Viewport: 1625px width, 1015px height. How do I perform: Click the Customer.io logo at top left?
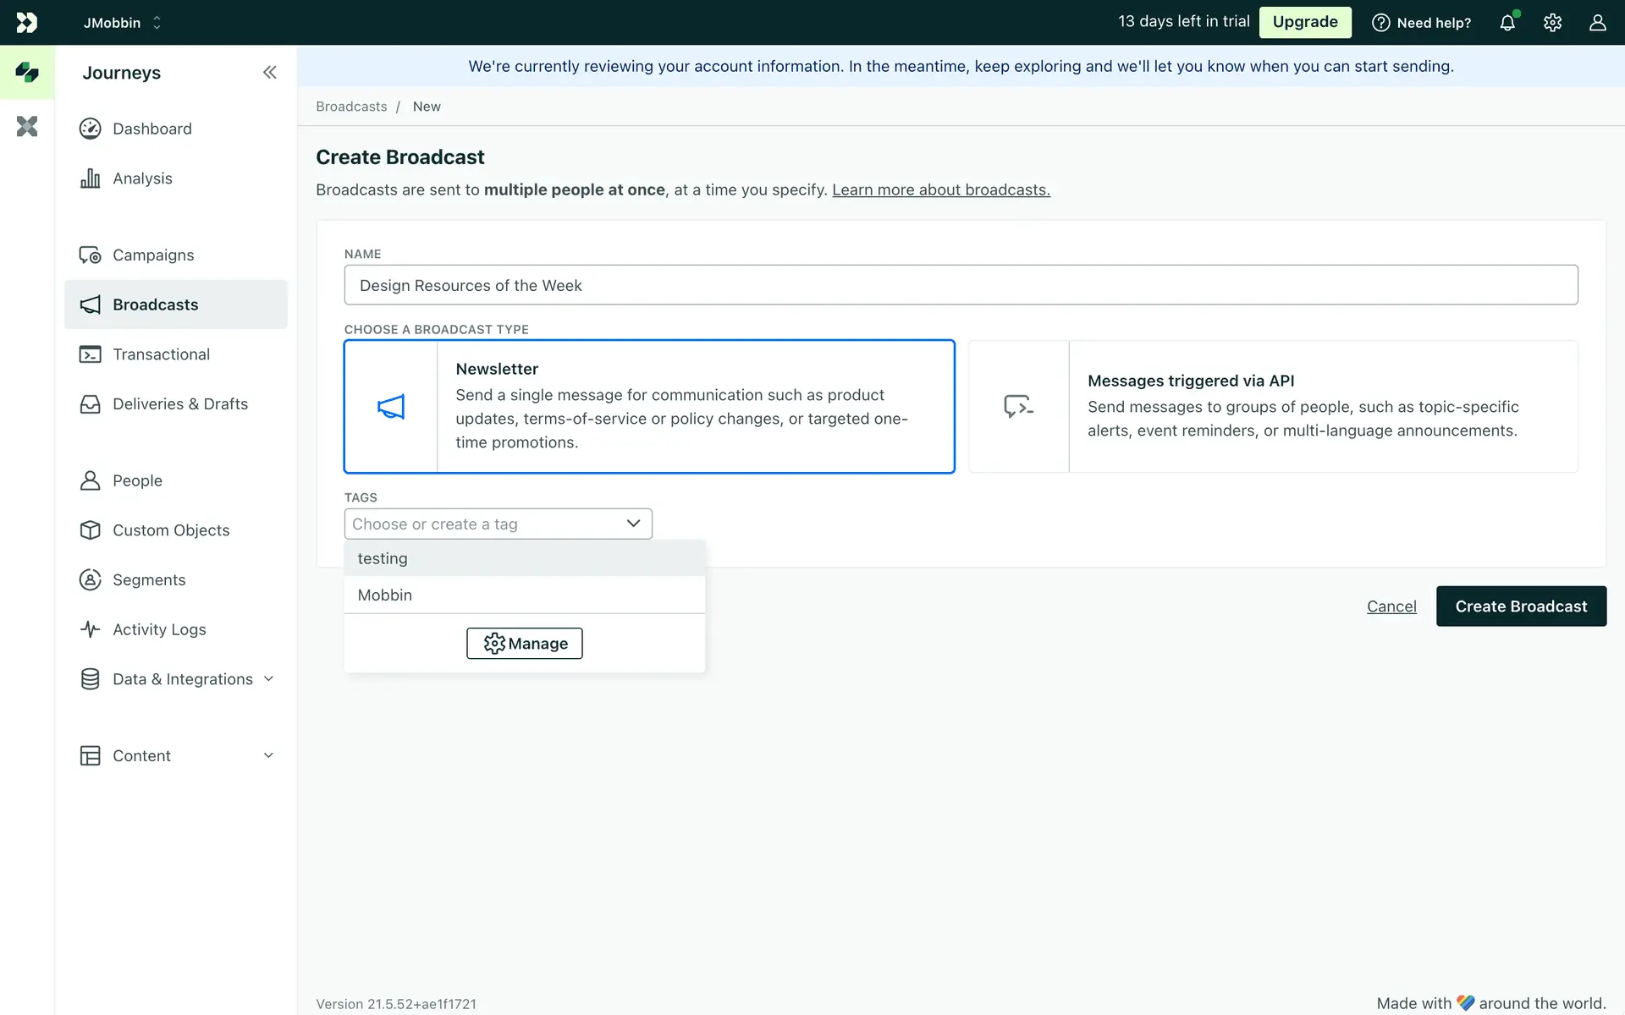pos(27,23)
